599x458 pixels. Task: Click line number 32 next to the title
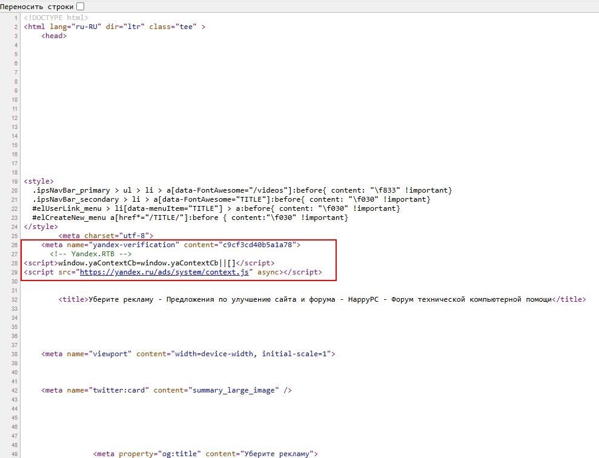[x=15, y=299]
